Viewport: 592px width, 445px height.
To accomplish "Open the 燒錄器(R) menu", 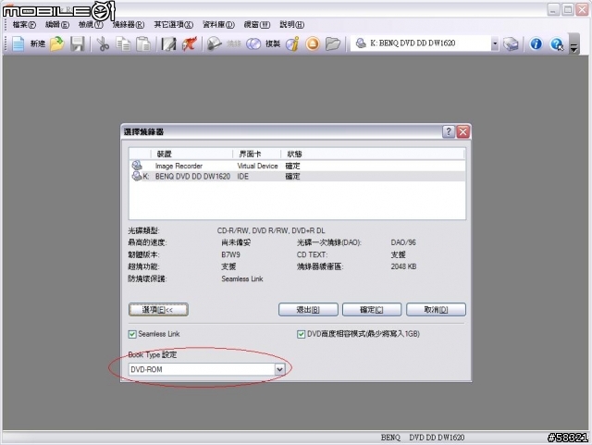I will click(x=129, y=25).
